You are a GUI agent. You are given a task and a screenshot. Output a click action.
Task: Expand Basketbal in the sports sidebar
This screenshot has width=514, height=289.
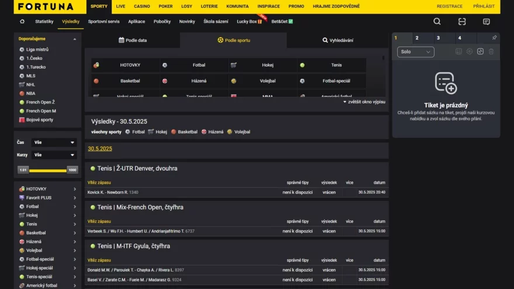tap(75, 233)
